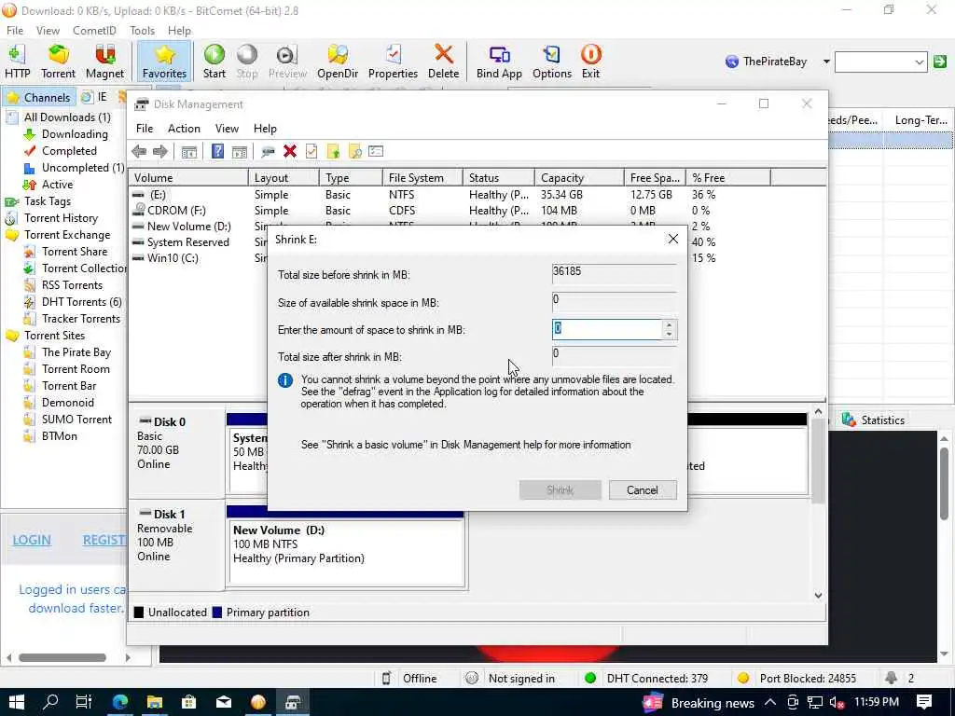
Task: Click the Back arrow in Disk Management toolbar
Action: pyautogui.click(x=139, y=152)
